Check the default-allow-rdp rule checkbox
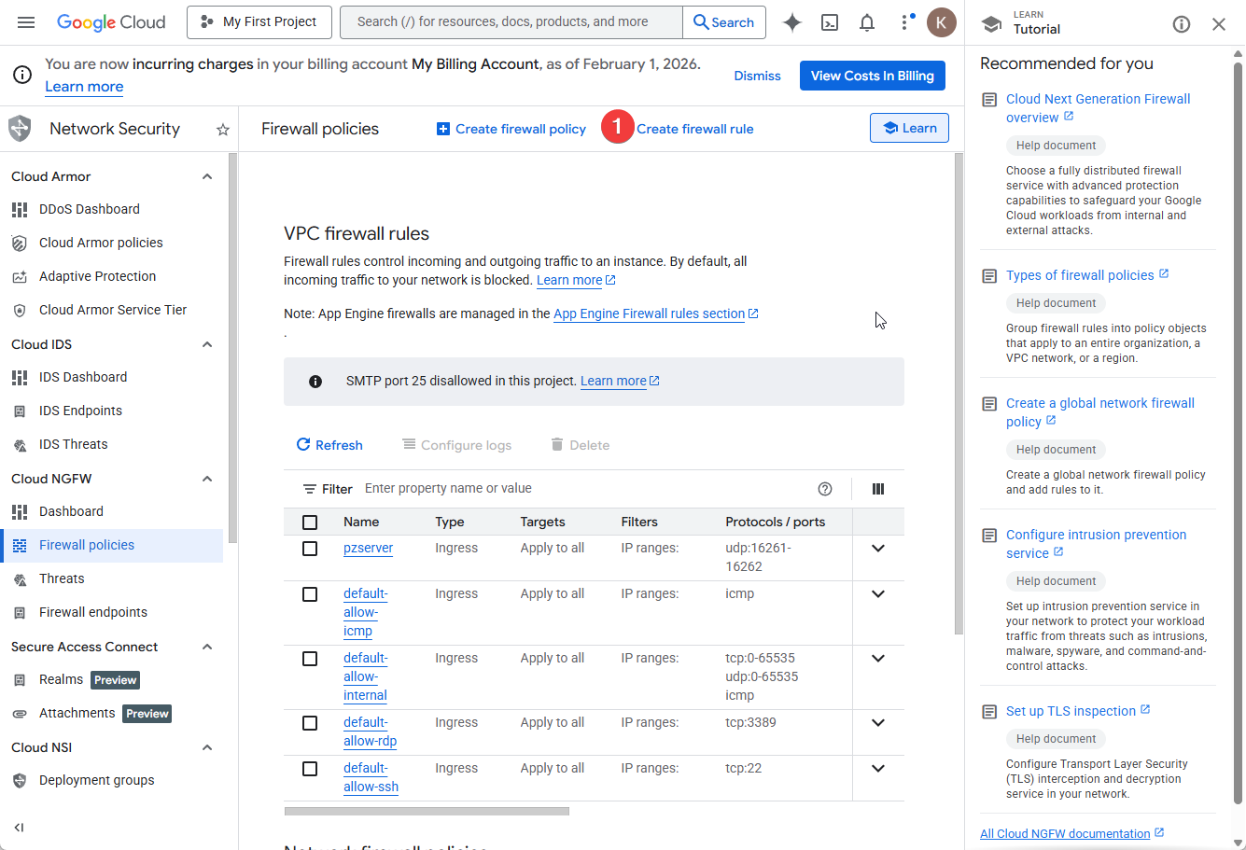The image size is (1246, 850). click(310, 723)
